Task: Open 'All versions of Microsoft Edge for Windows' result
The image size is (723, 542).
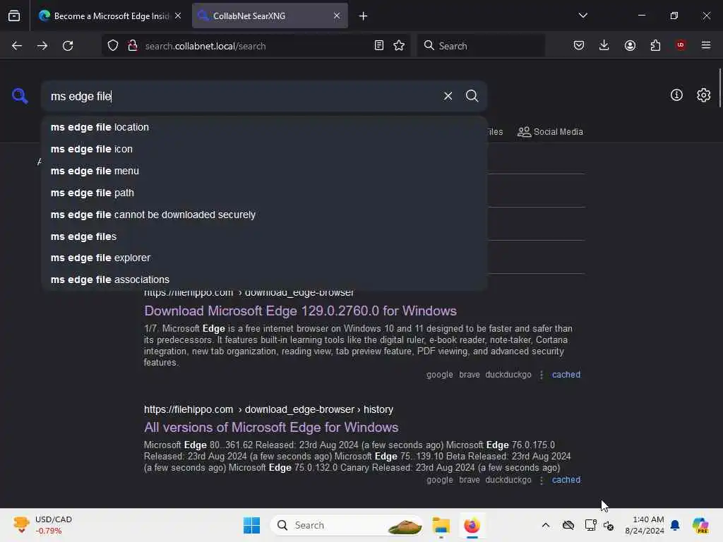Action: tap(271, 427)
